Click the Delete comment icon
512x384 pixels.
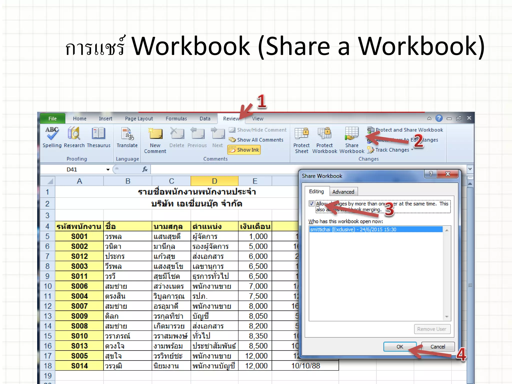[x=177, y=137]
